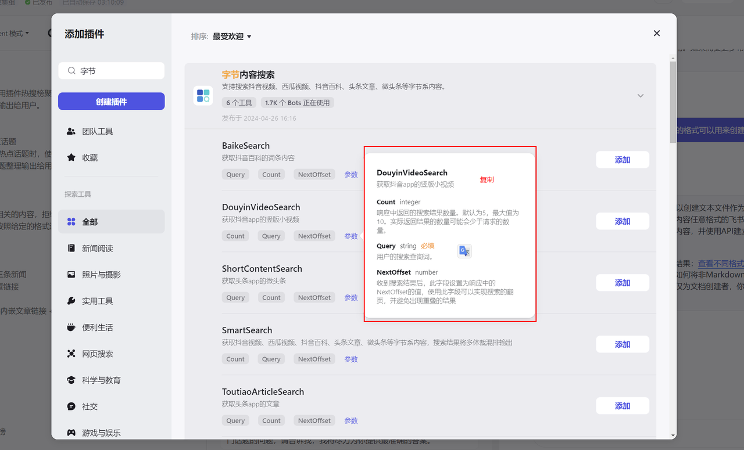Click the ToutiaoArticleSearch tool name
744x450 pixels.
coord(263,392)
